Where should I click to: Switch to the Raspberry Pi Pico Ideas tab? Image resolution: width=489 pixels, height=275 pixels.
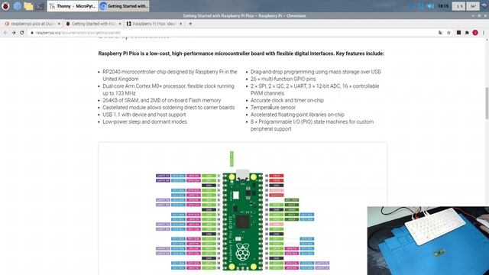pos(154,24)
